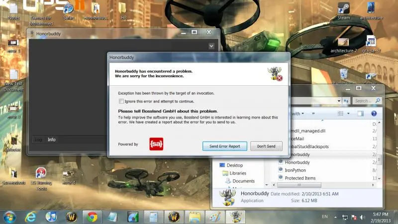Open iTunes from the taskbar
The height and width of the screenshot is (224, 398).
[x=51, y=217]
